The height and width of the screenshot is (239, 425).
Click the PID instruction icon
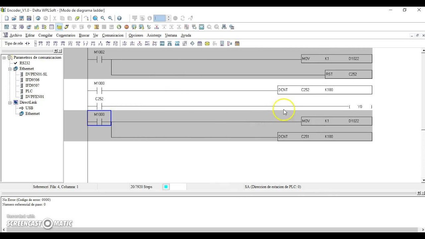pyautogui.click(x=162, y=43)
